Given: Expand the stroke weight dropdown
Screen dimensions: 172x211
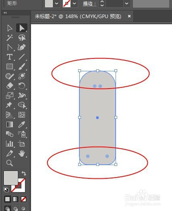Looking at the screenshot, I should [x=126, y=3].
